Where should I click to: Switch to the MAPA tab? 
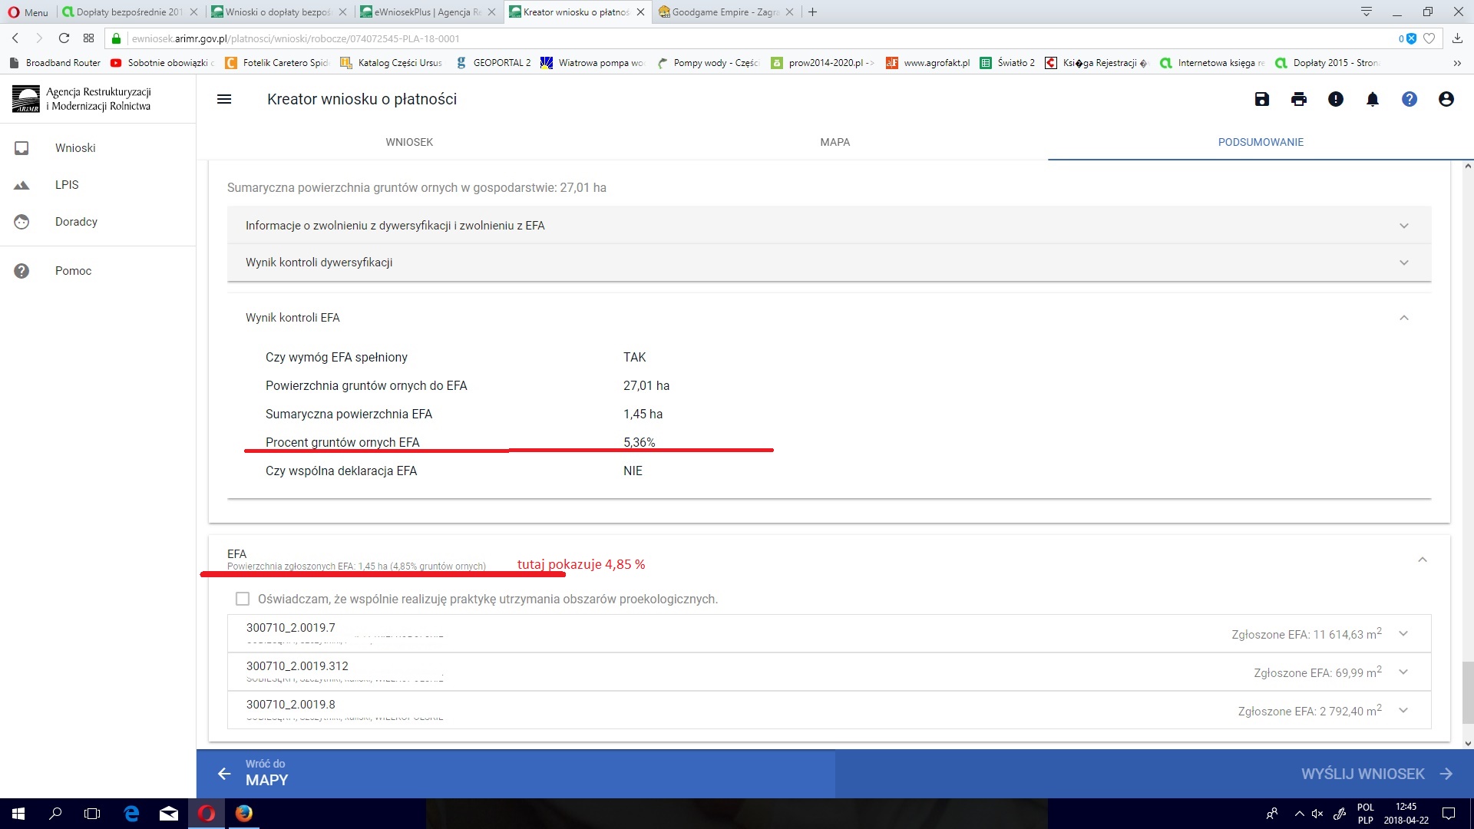[834, 142]
